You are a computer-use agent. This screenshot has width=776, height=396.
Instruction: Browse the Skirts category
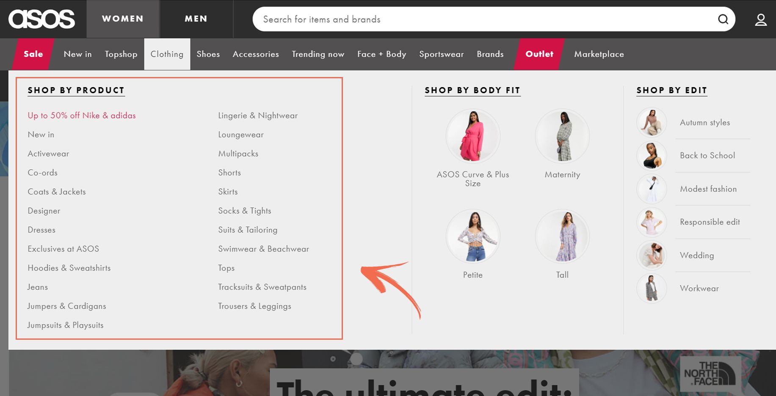(228, 192)
